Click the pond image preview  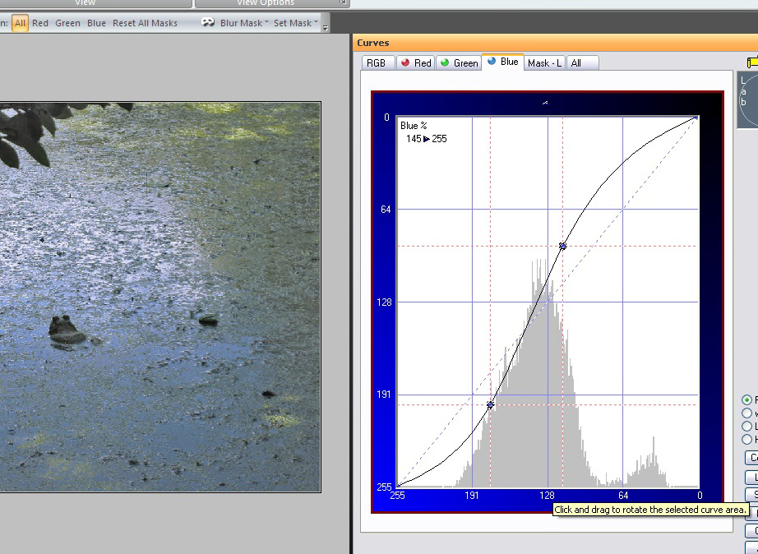160,297
